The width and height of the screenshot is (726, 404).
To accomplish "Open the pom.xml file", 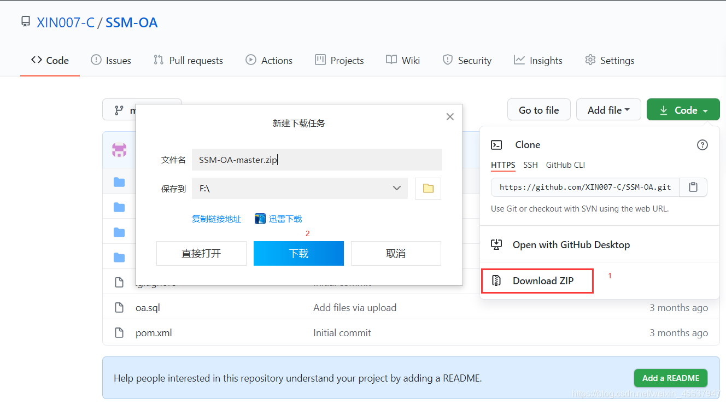I will point(154,333).
